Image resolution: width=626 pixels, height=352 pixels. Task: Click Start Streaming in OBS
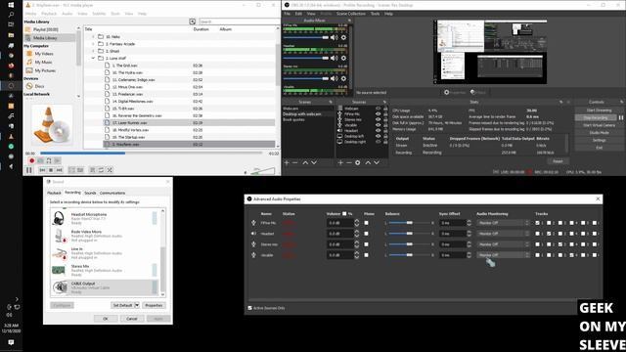599,110
